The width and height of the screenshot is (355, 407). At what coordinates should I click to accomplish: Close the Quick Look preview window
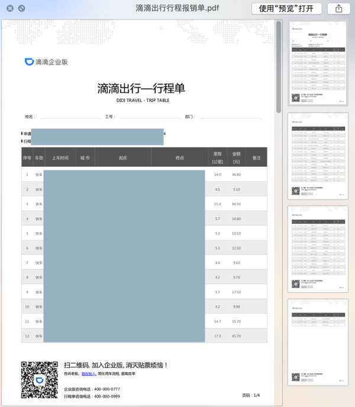point(10,8)
